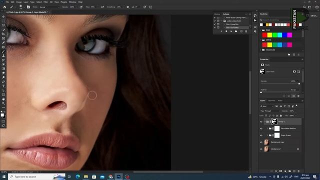
Task: Click the lock all icon in Layers panel
Action: pyautogui.click(x=281, y=115)
